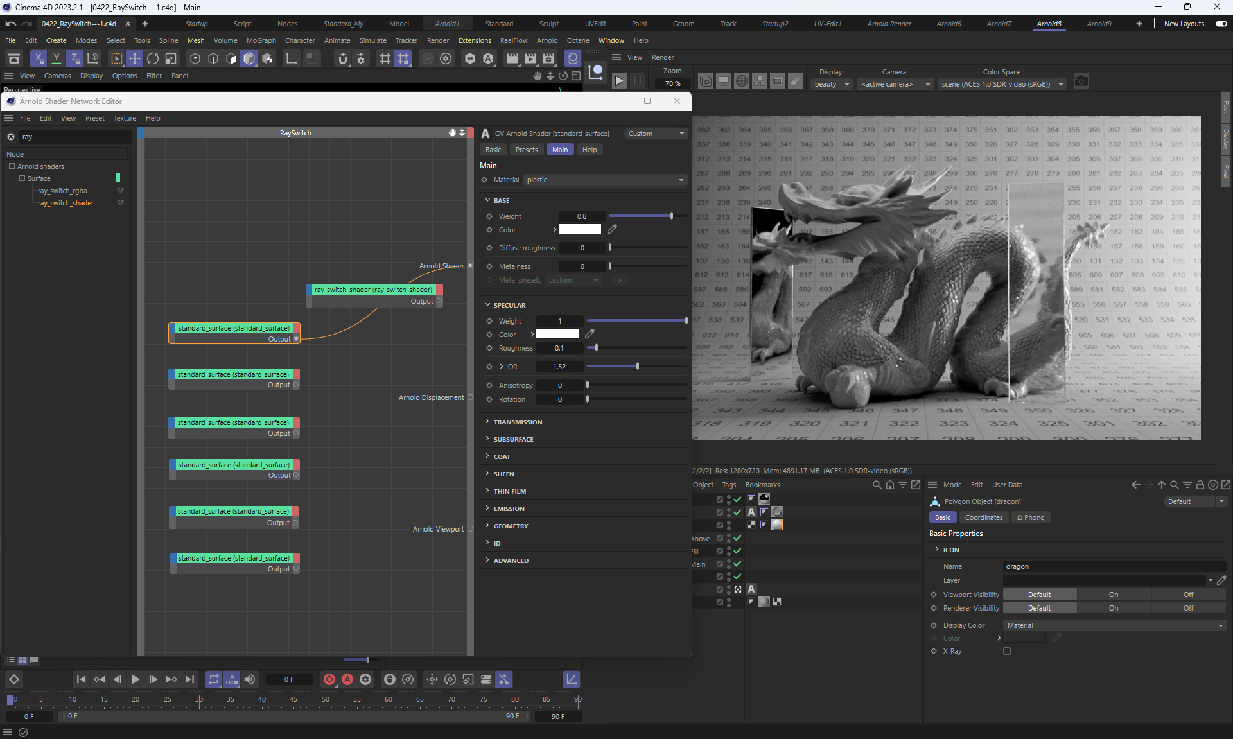
Task: Toggle the New Layouts switch
Action: [1221, 24]
